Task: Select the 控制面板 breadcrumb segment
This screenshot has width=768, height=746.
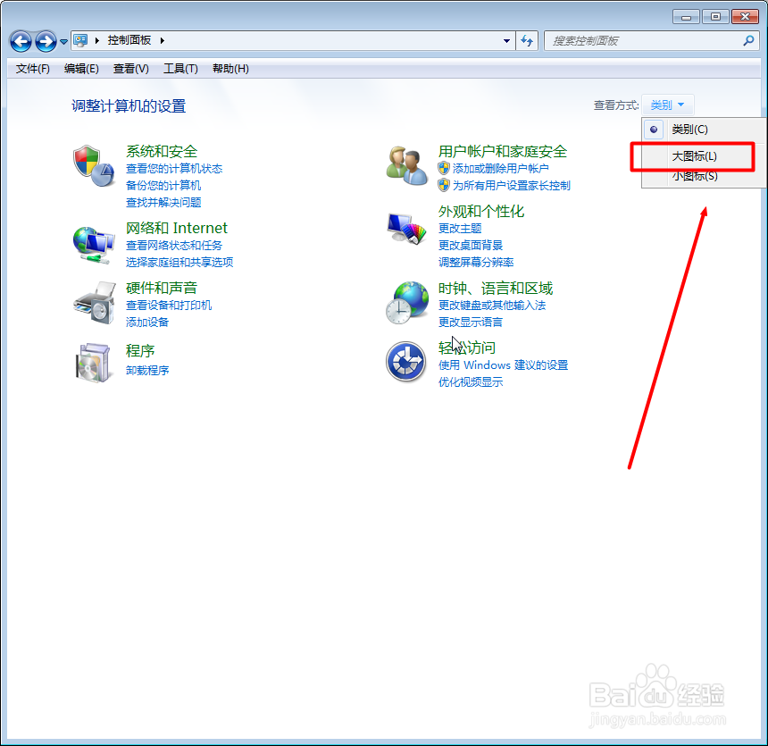Action: (129, 40)
